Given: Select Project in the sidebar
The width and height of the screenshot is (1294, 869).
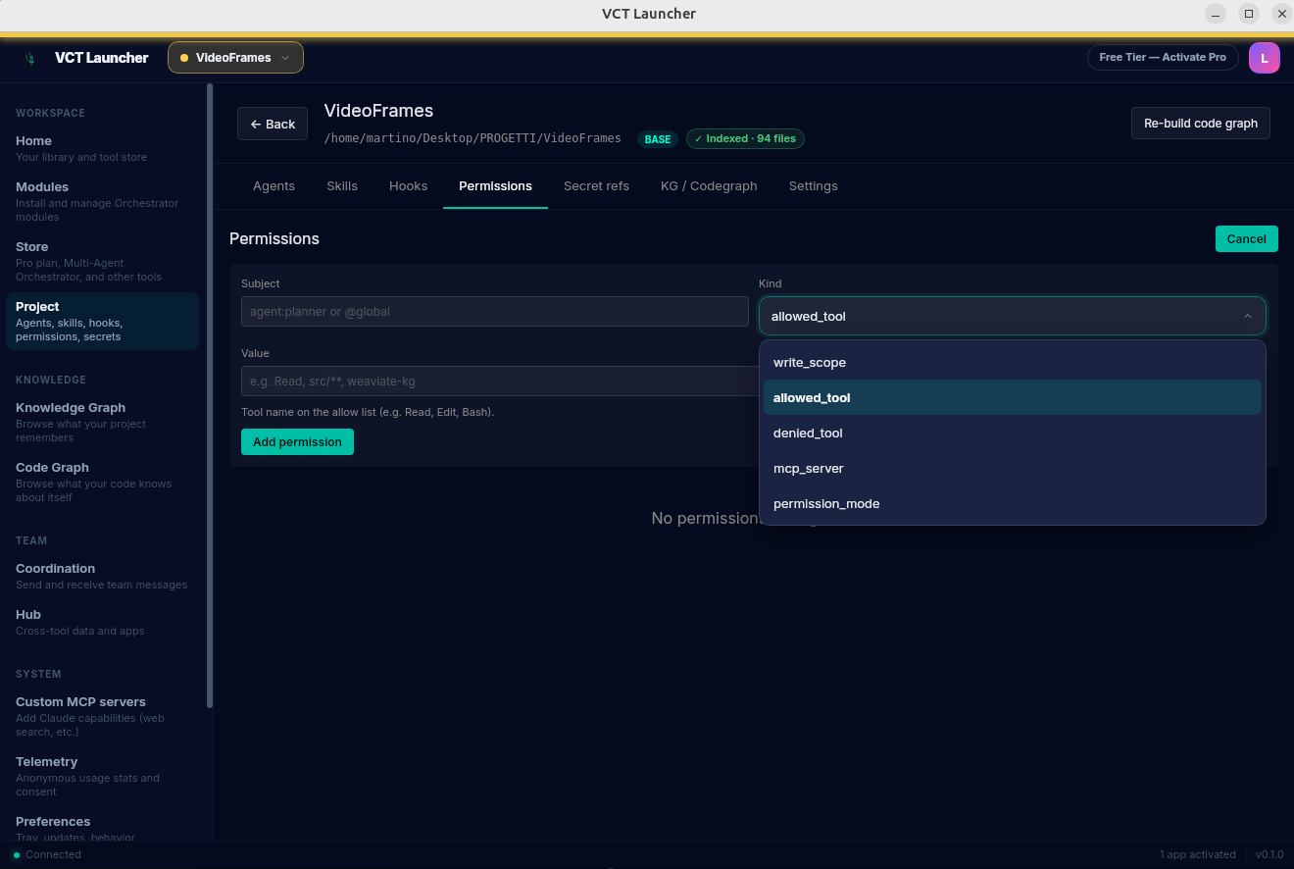Looking at the screenshot, I should [x=102, y=321].
